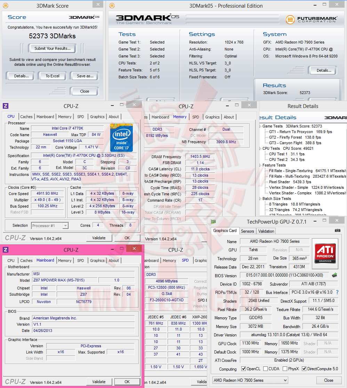Screen dimensions: 347x388
Task: Click the BIOS Version field in GPU-Z
Action: pos(284,275)
